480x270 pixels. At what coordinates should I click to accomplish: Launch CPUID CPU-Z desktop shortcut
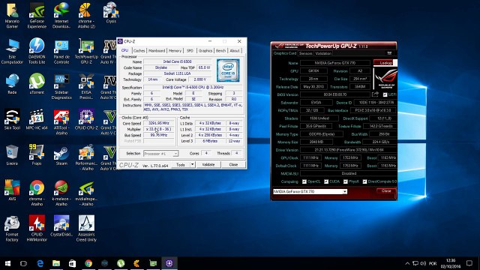coord(86,119)
